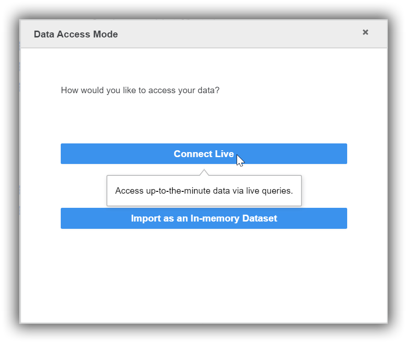Viewport: 407px width, 343px height.
Task: Click the 'How would you like' question text
Action: tap(140, 90)
